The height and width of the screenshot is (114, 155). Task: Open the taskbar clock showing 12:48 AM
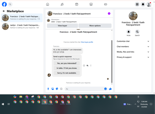144,104
